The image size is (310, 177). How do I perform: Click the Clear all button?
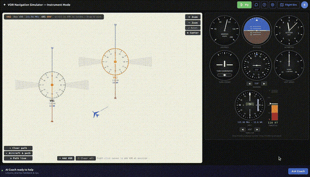(x=86, y=159)
